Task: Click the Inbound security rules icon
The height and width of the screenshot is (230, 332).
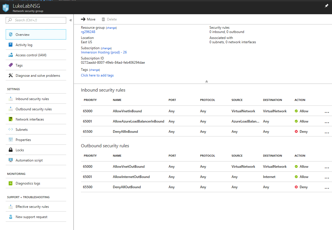Action: click(11, 99)
